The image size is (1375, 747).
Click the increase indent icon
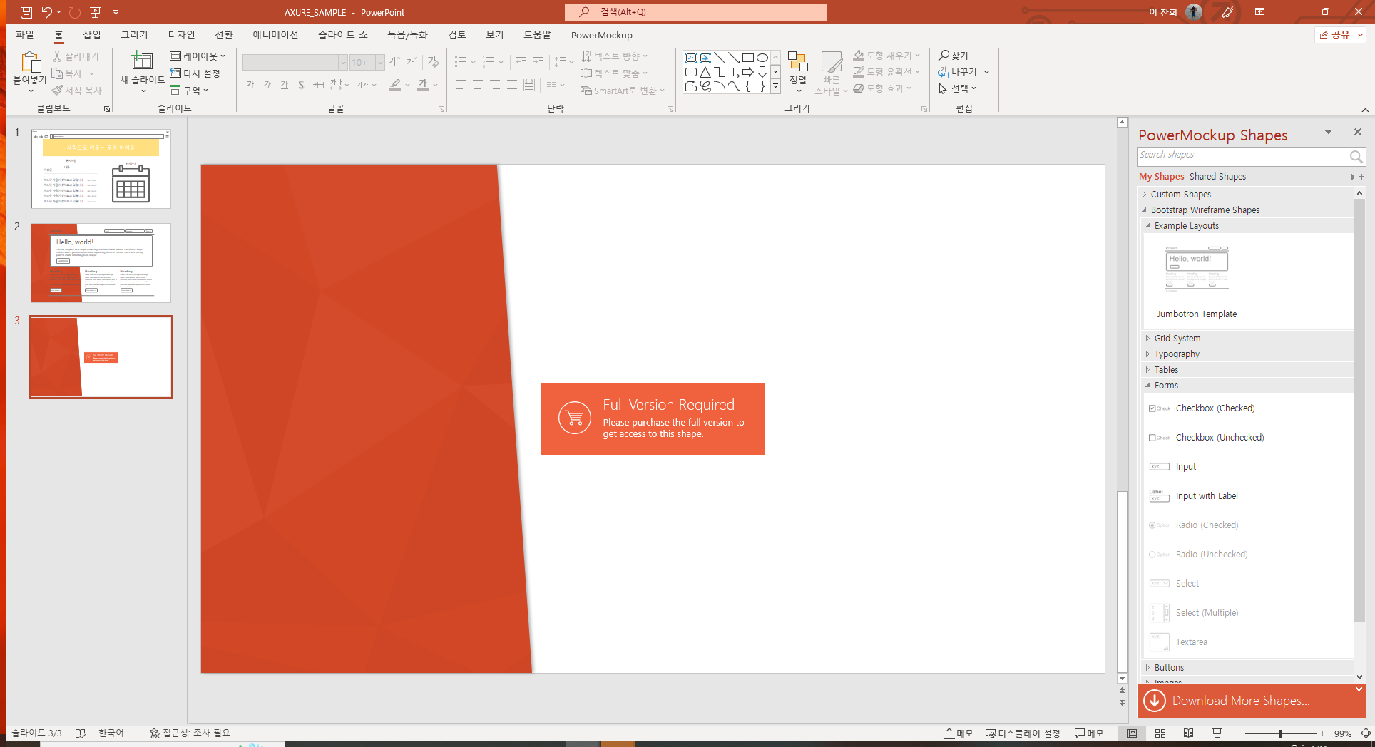pos(538,62)
